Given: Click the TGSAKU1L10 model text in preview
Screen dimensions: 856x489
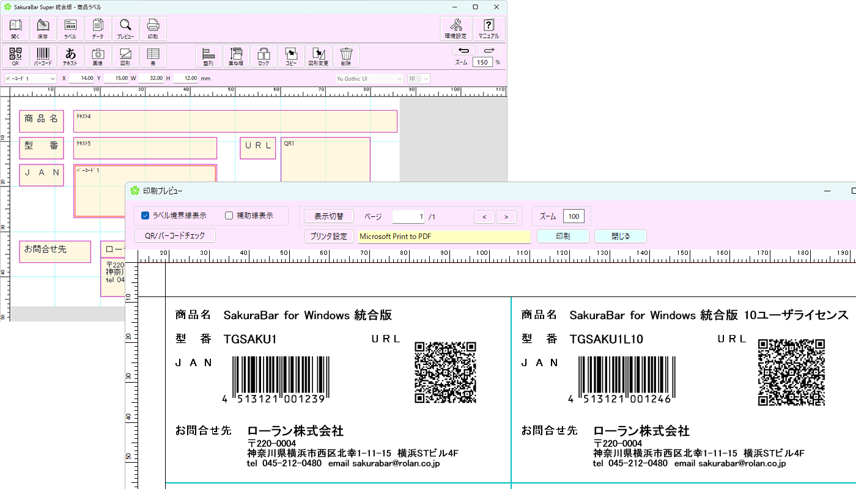Looking at the screenshot, I should (606, 339).
